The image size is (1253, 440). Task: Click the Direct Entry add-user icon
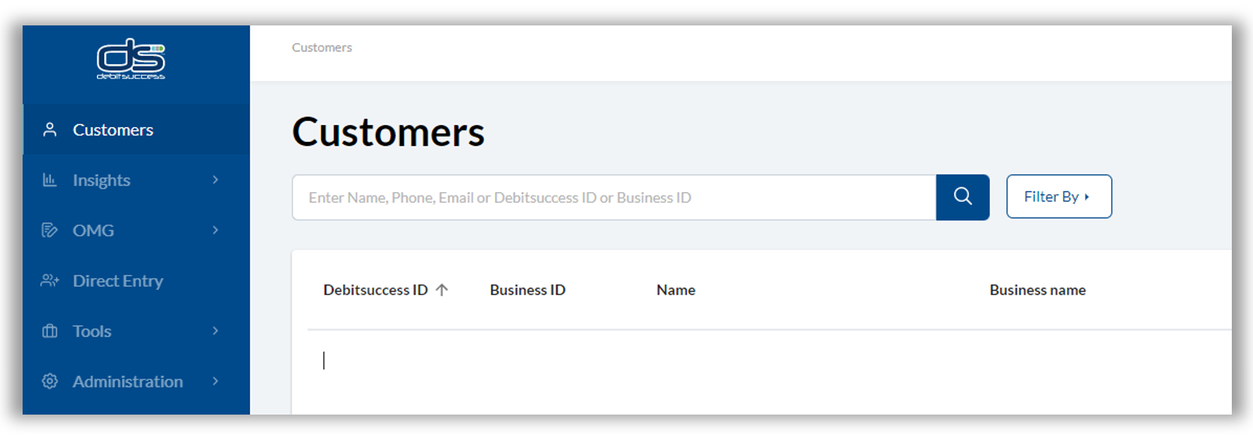[x=49, y=280]
